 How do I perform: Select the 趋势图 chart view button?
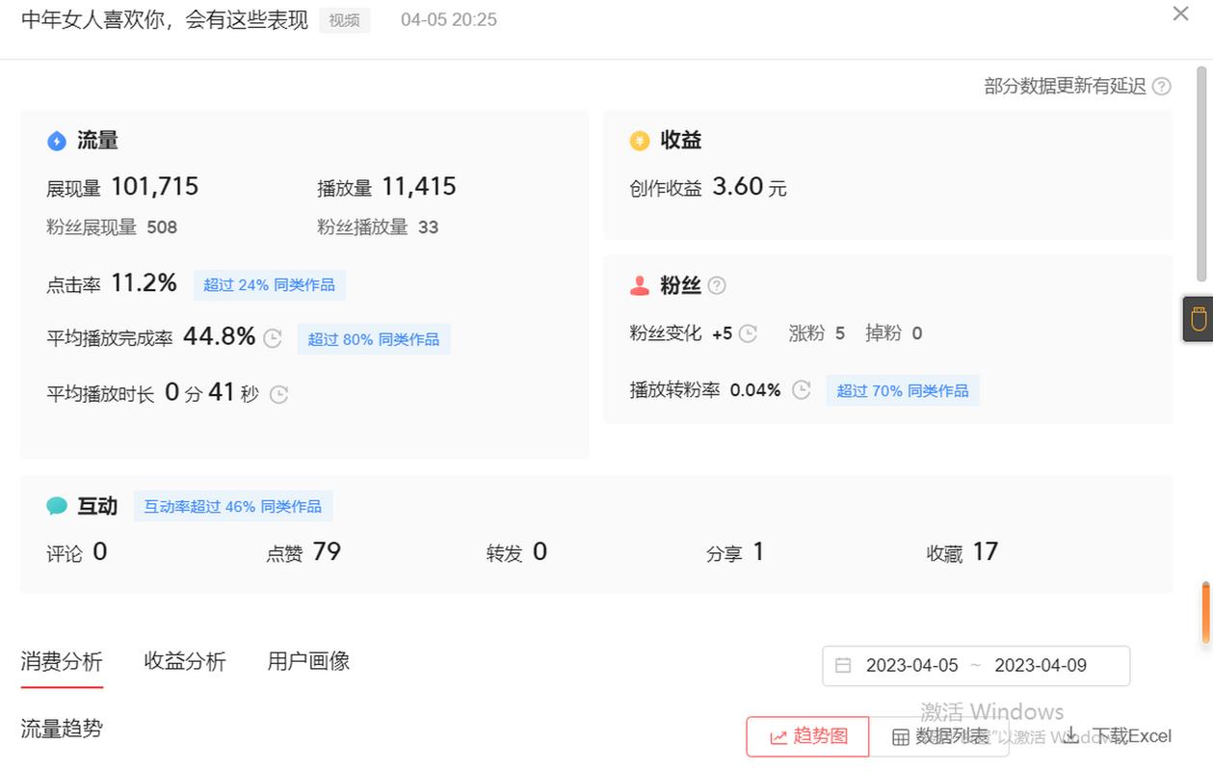807,736
